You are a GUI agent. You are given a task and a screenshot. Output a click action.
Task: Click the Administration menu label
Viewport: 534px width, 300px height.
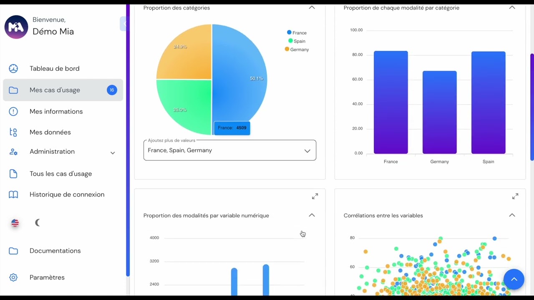tap(52, 152)
